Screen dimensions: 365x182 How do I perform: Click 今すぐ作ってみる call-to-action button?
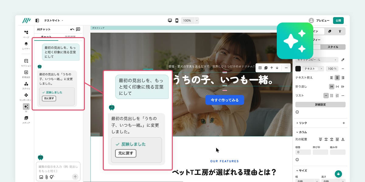pyautogui.click(x=225, y=100)
